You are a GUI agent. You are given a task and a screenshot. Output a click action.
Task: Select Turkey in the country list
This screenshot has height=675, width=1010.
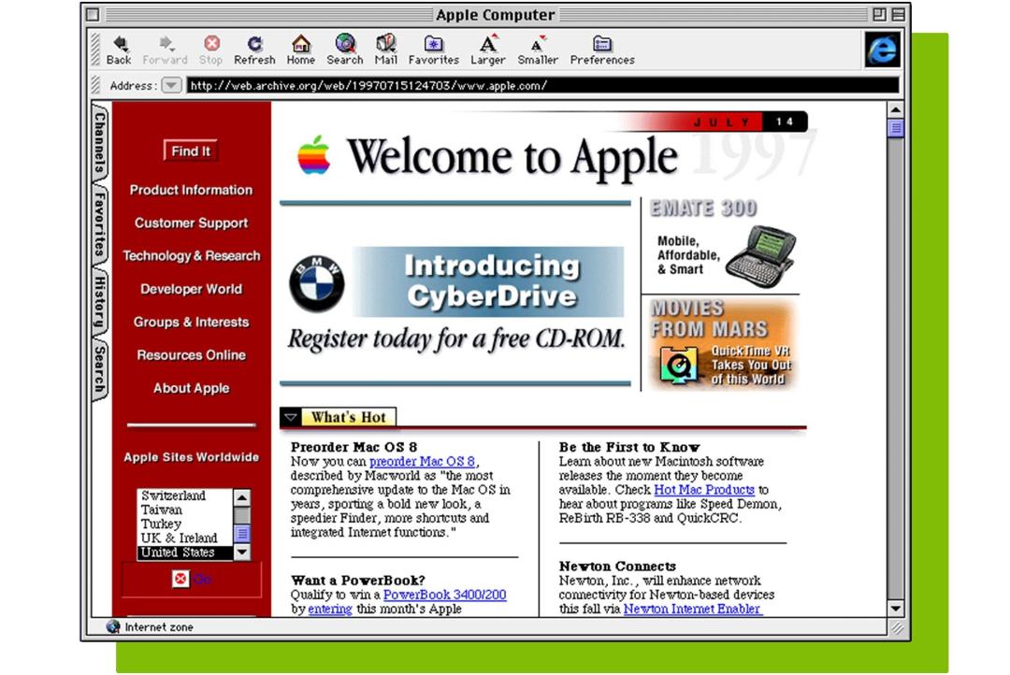184,524
